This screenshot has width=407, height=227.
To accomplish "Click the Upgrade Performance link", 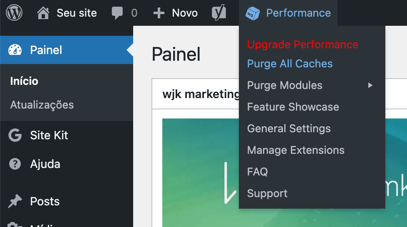I will (x=303, y=44).
